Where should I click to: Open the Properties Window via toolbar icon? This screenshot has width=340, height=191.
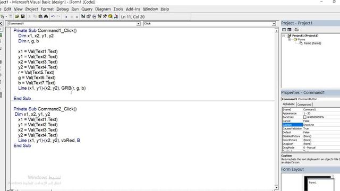pos(89,16)
